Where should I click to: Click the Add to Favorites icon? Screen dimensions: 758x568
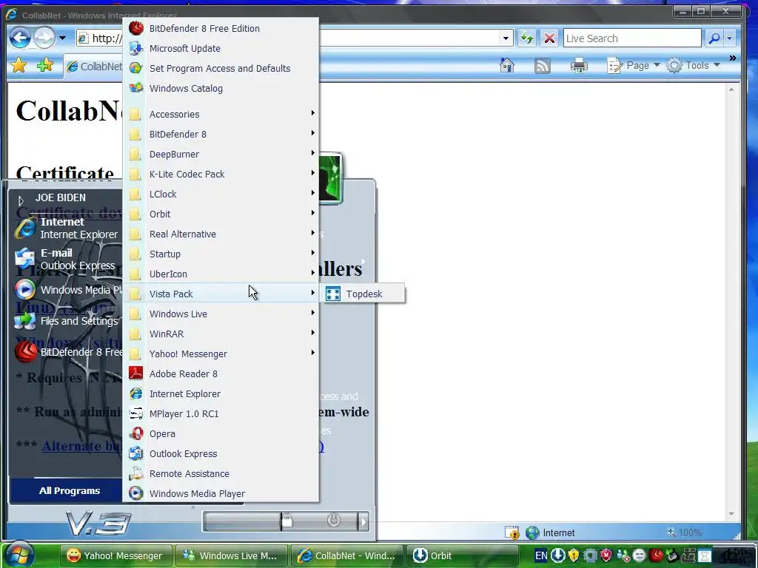tap(44, 65)
